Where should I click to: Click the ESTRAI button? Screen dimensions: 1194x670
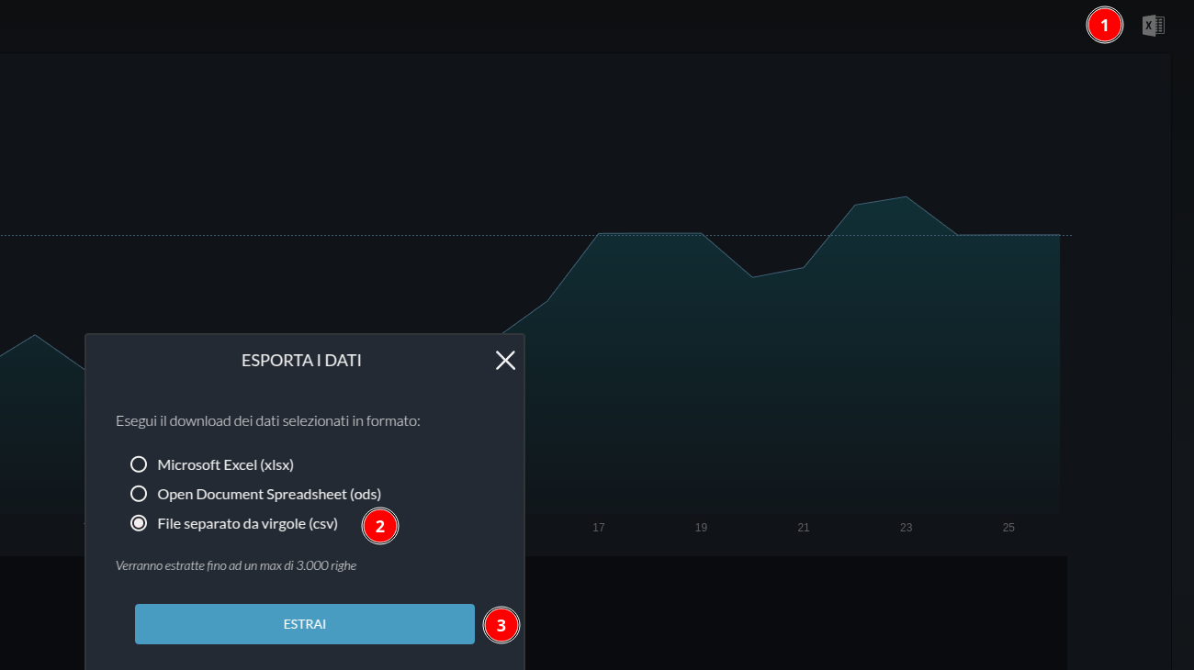pos(305,624)
